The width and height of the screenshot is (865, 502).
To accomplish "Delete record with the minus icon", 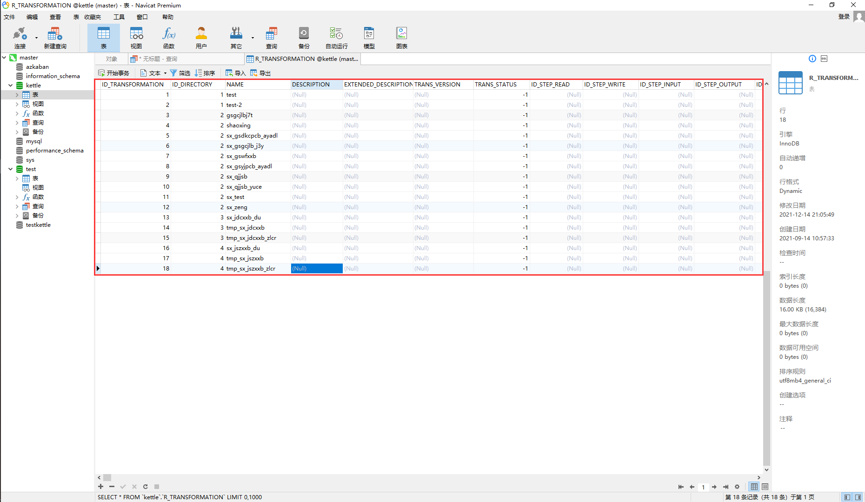I will pyautogui.click(x=112, y=487).
